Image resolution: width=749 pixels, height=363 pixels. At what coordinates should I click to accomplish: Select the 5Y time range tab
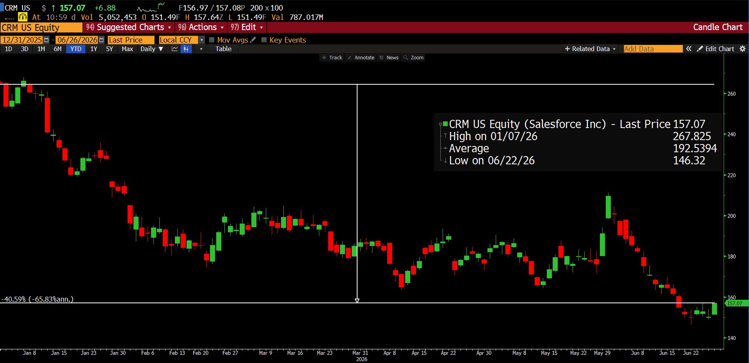[x=109, y=49]
